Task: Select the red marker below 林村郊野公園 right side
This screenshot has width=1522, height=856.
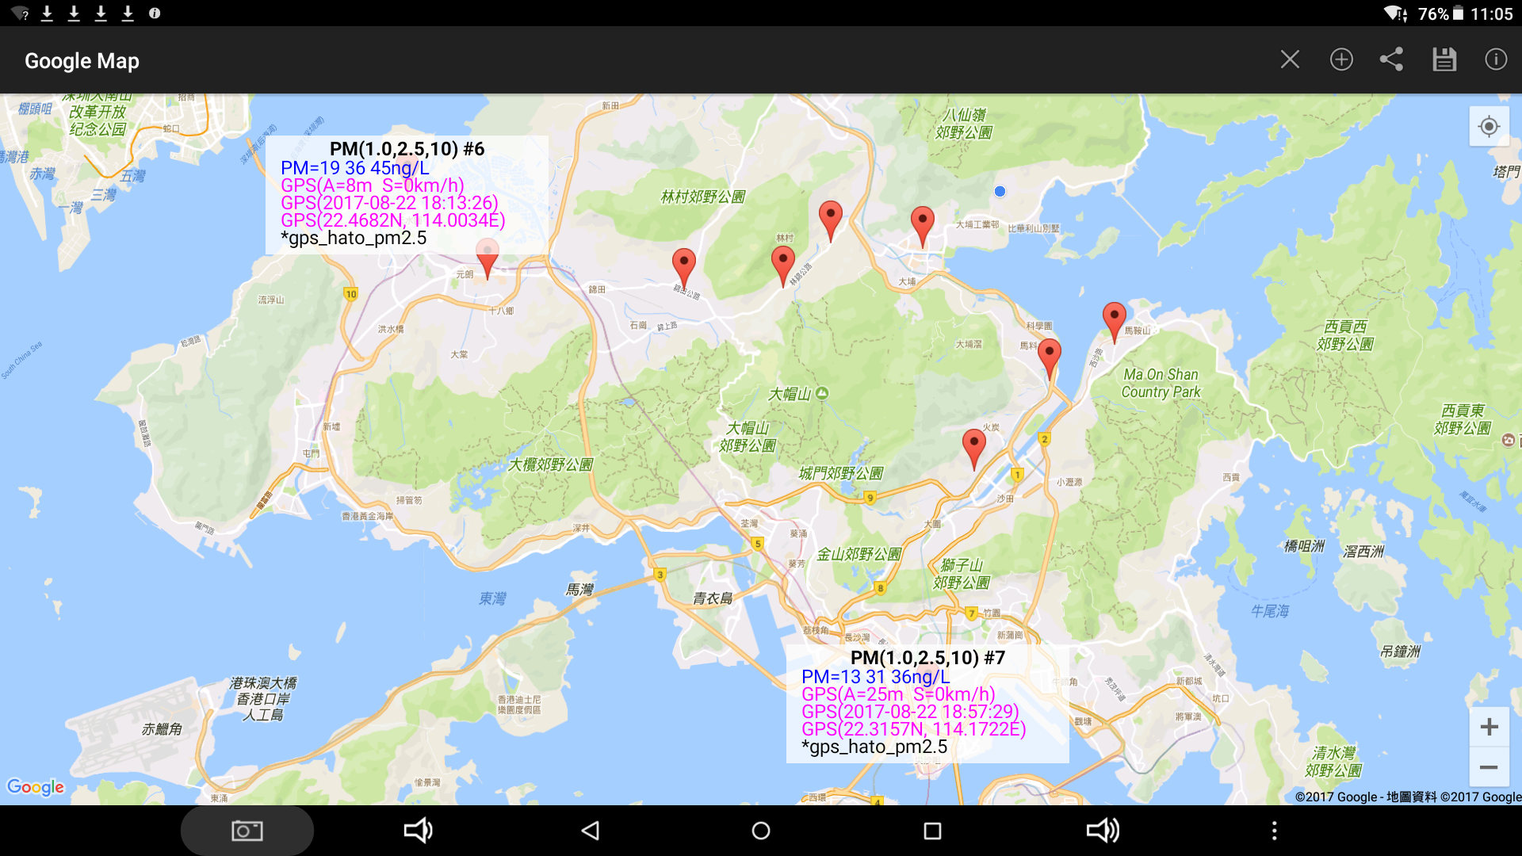Action: coord(831,221)
